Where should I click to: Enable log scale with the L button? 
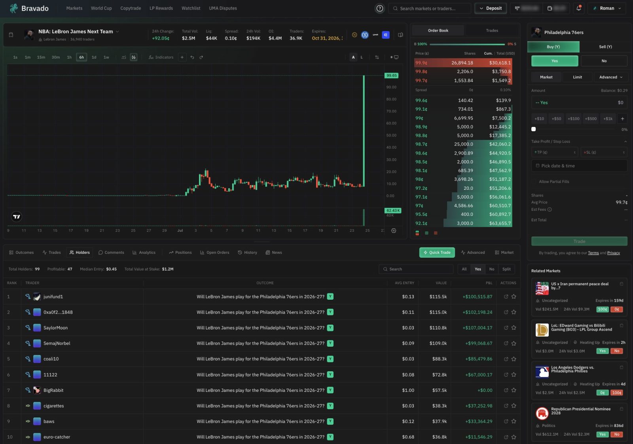point(362,57)
